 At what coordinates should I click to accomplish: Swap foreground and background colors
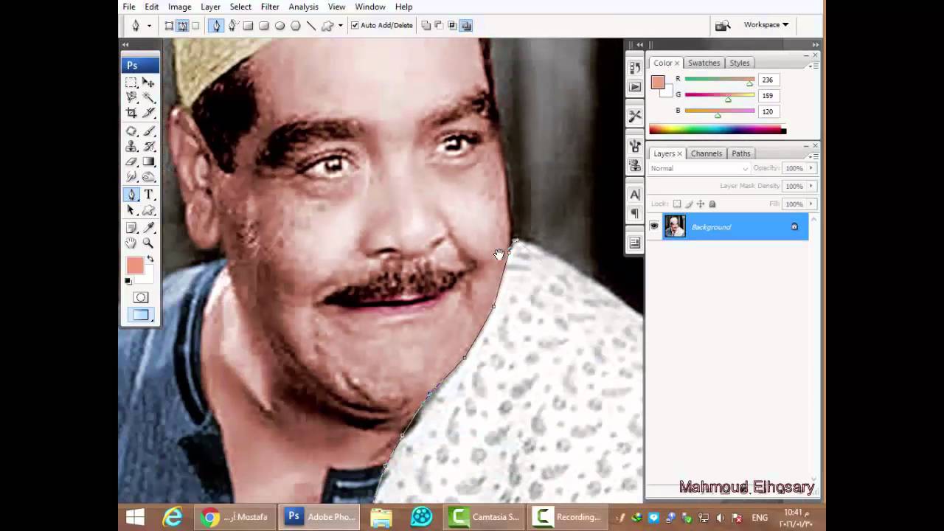150,259
